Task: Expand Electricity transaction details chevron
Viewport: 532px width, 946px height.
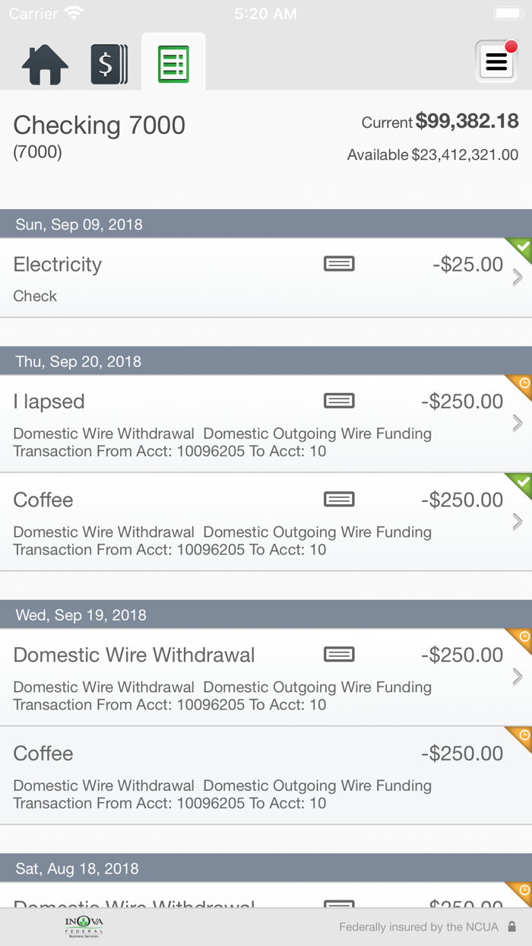Action: tap(518, 278)
